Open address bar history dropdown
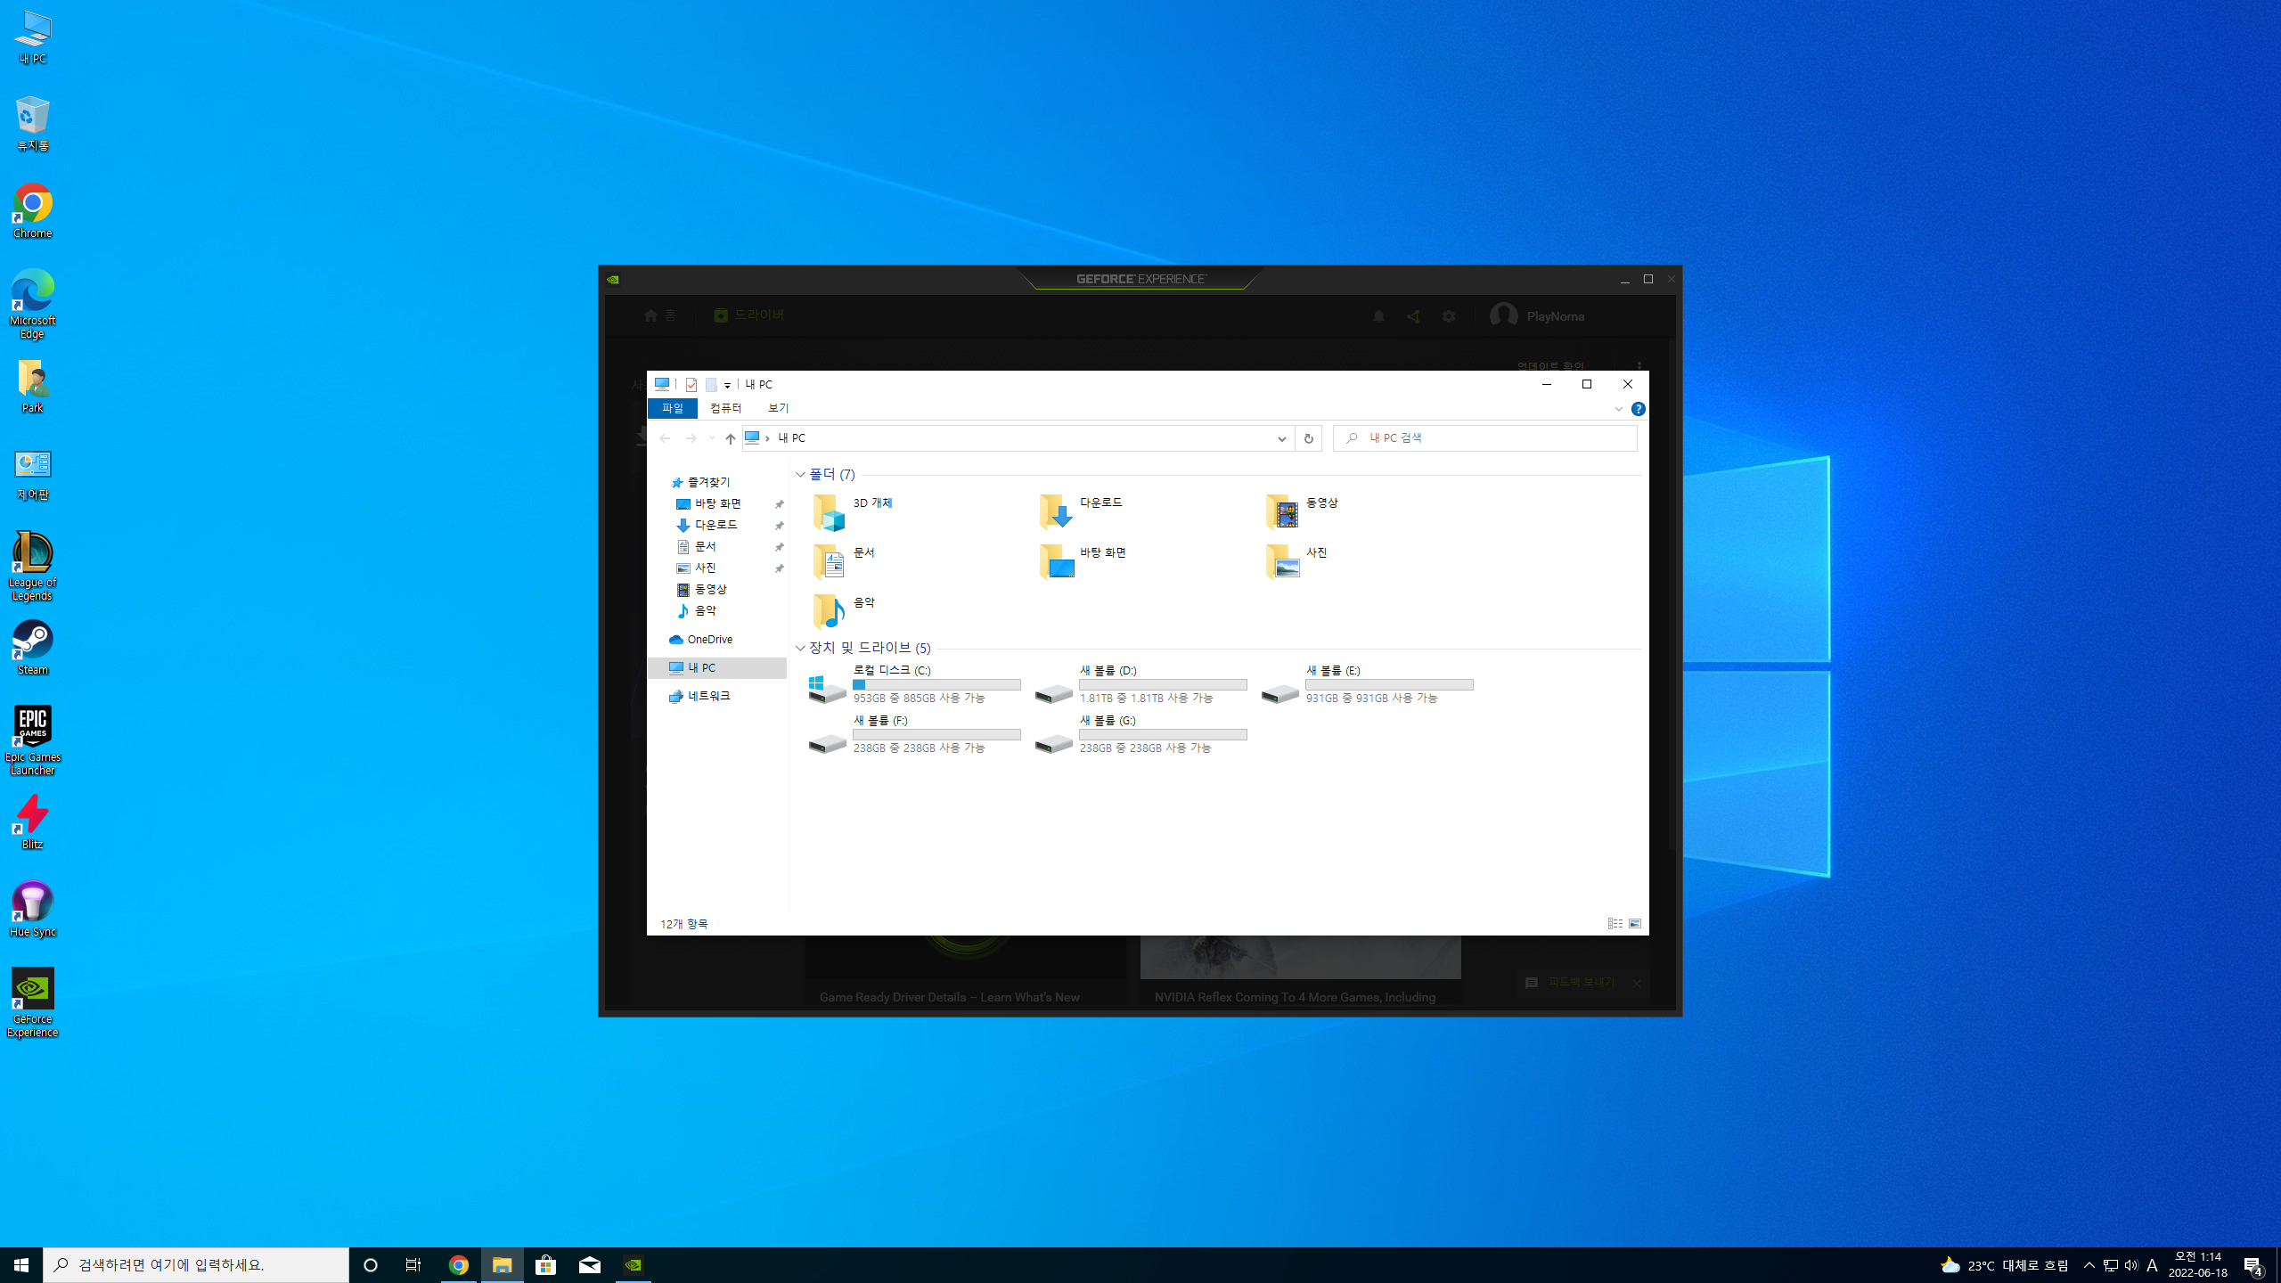This screenshot has height=1283, width=2281. pos(1281,438)
